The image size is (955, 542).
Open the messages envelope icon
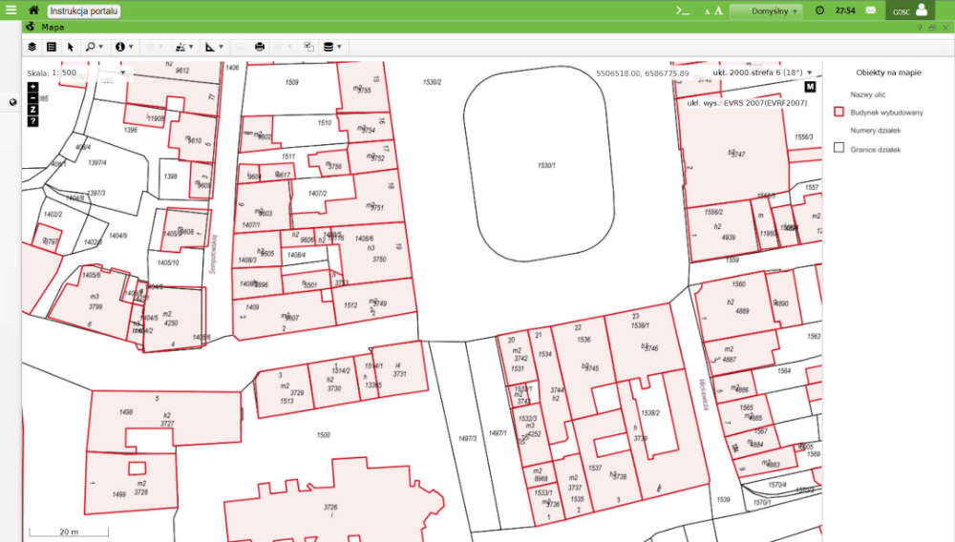pos(871,10)
